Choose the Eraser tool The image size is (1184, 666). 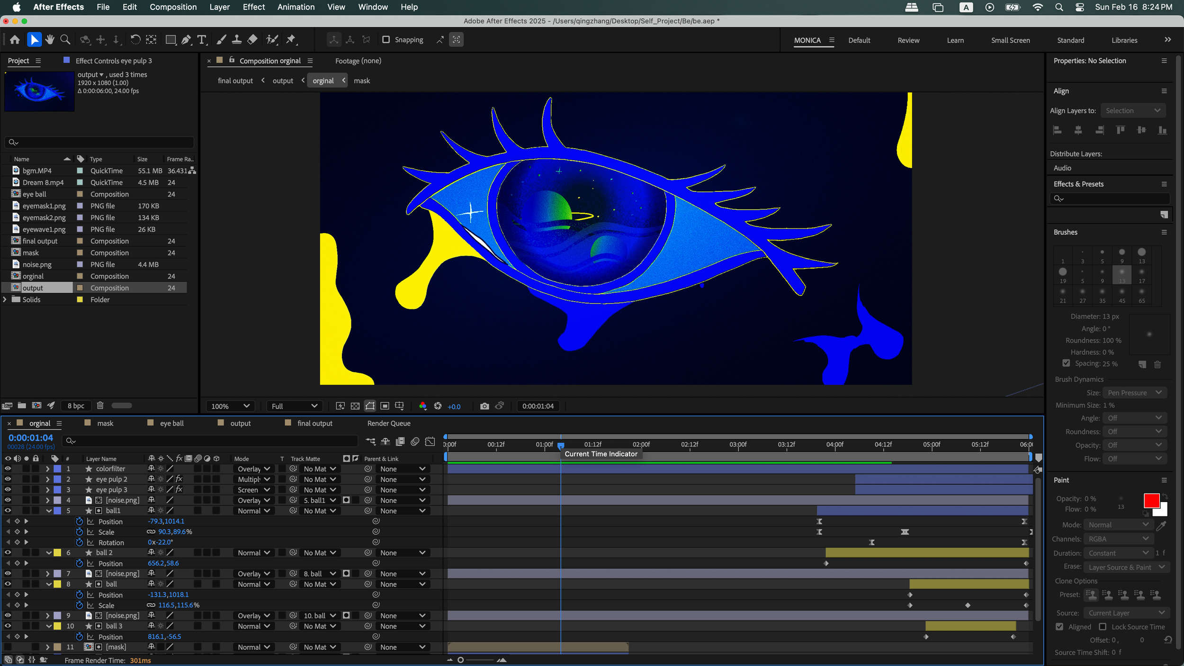tap(252, 40)
